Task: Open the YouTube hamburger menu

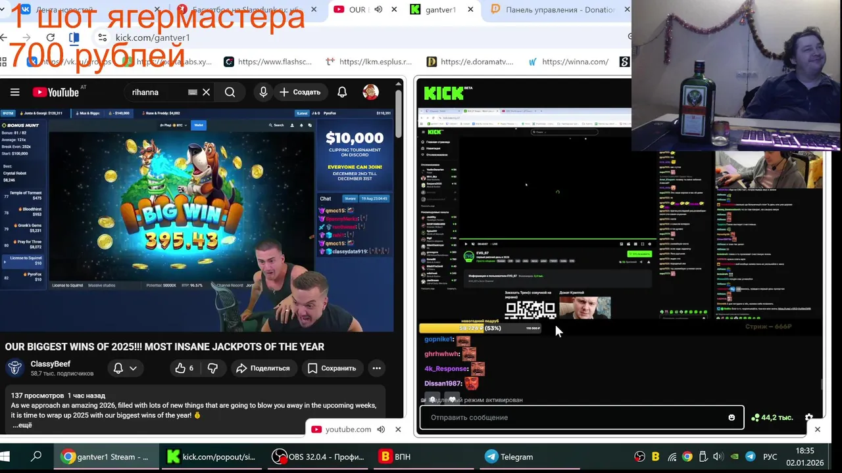Action: click(14, 92)
